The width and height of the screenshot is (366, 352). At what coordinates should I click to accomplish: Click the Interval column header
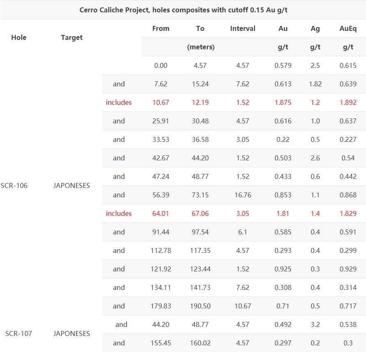(x=242, y=28)
